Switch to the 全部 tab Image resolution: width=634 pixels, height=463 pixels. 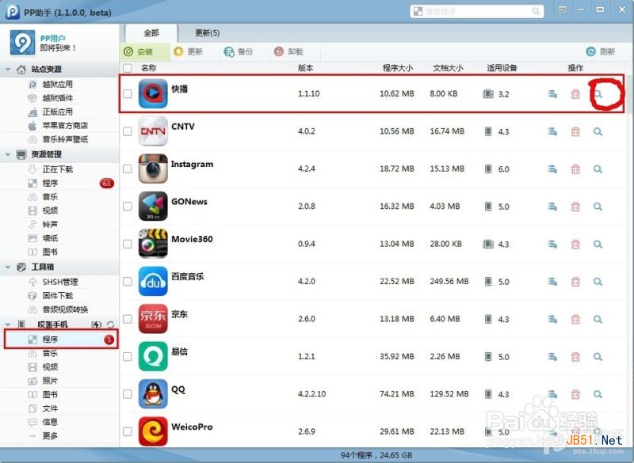151,33
